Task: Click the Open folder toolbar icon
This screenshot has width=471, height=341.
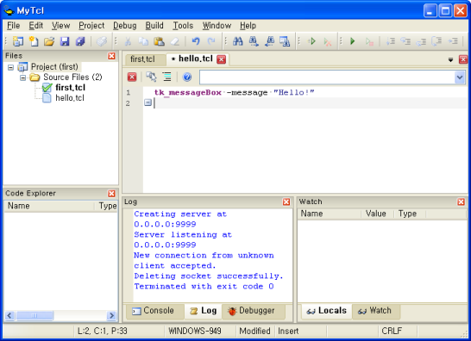Action: point(49,41)
